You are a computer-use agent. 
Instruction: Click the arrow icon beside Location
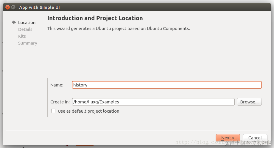(14, 22)
